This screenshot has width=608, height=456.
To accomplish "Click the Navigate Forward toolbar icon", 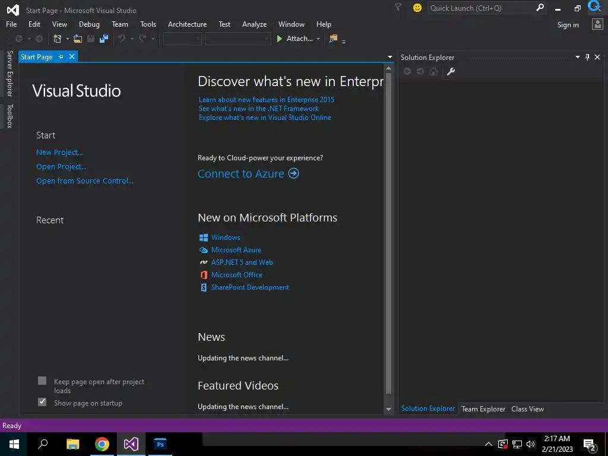I will tap(39, 39).
